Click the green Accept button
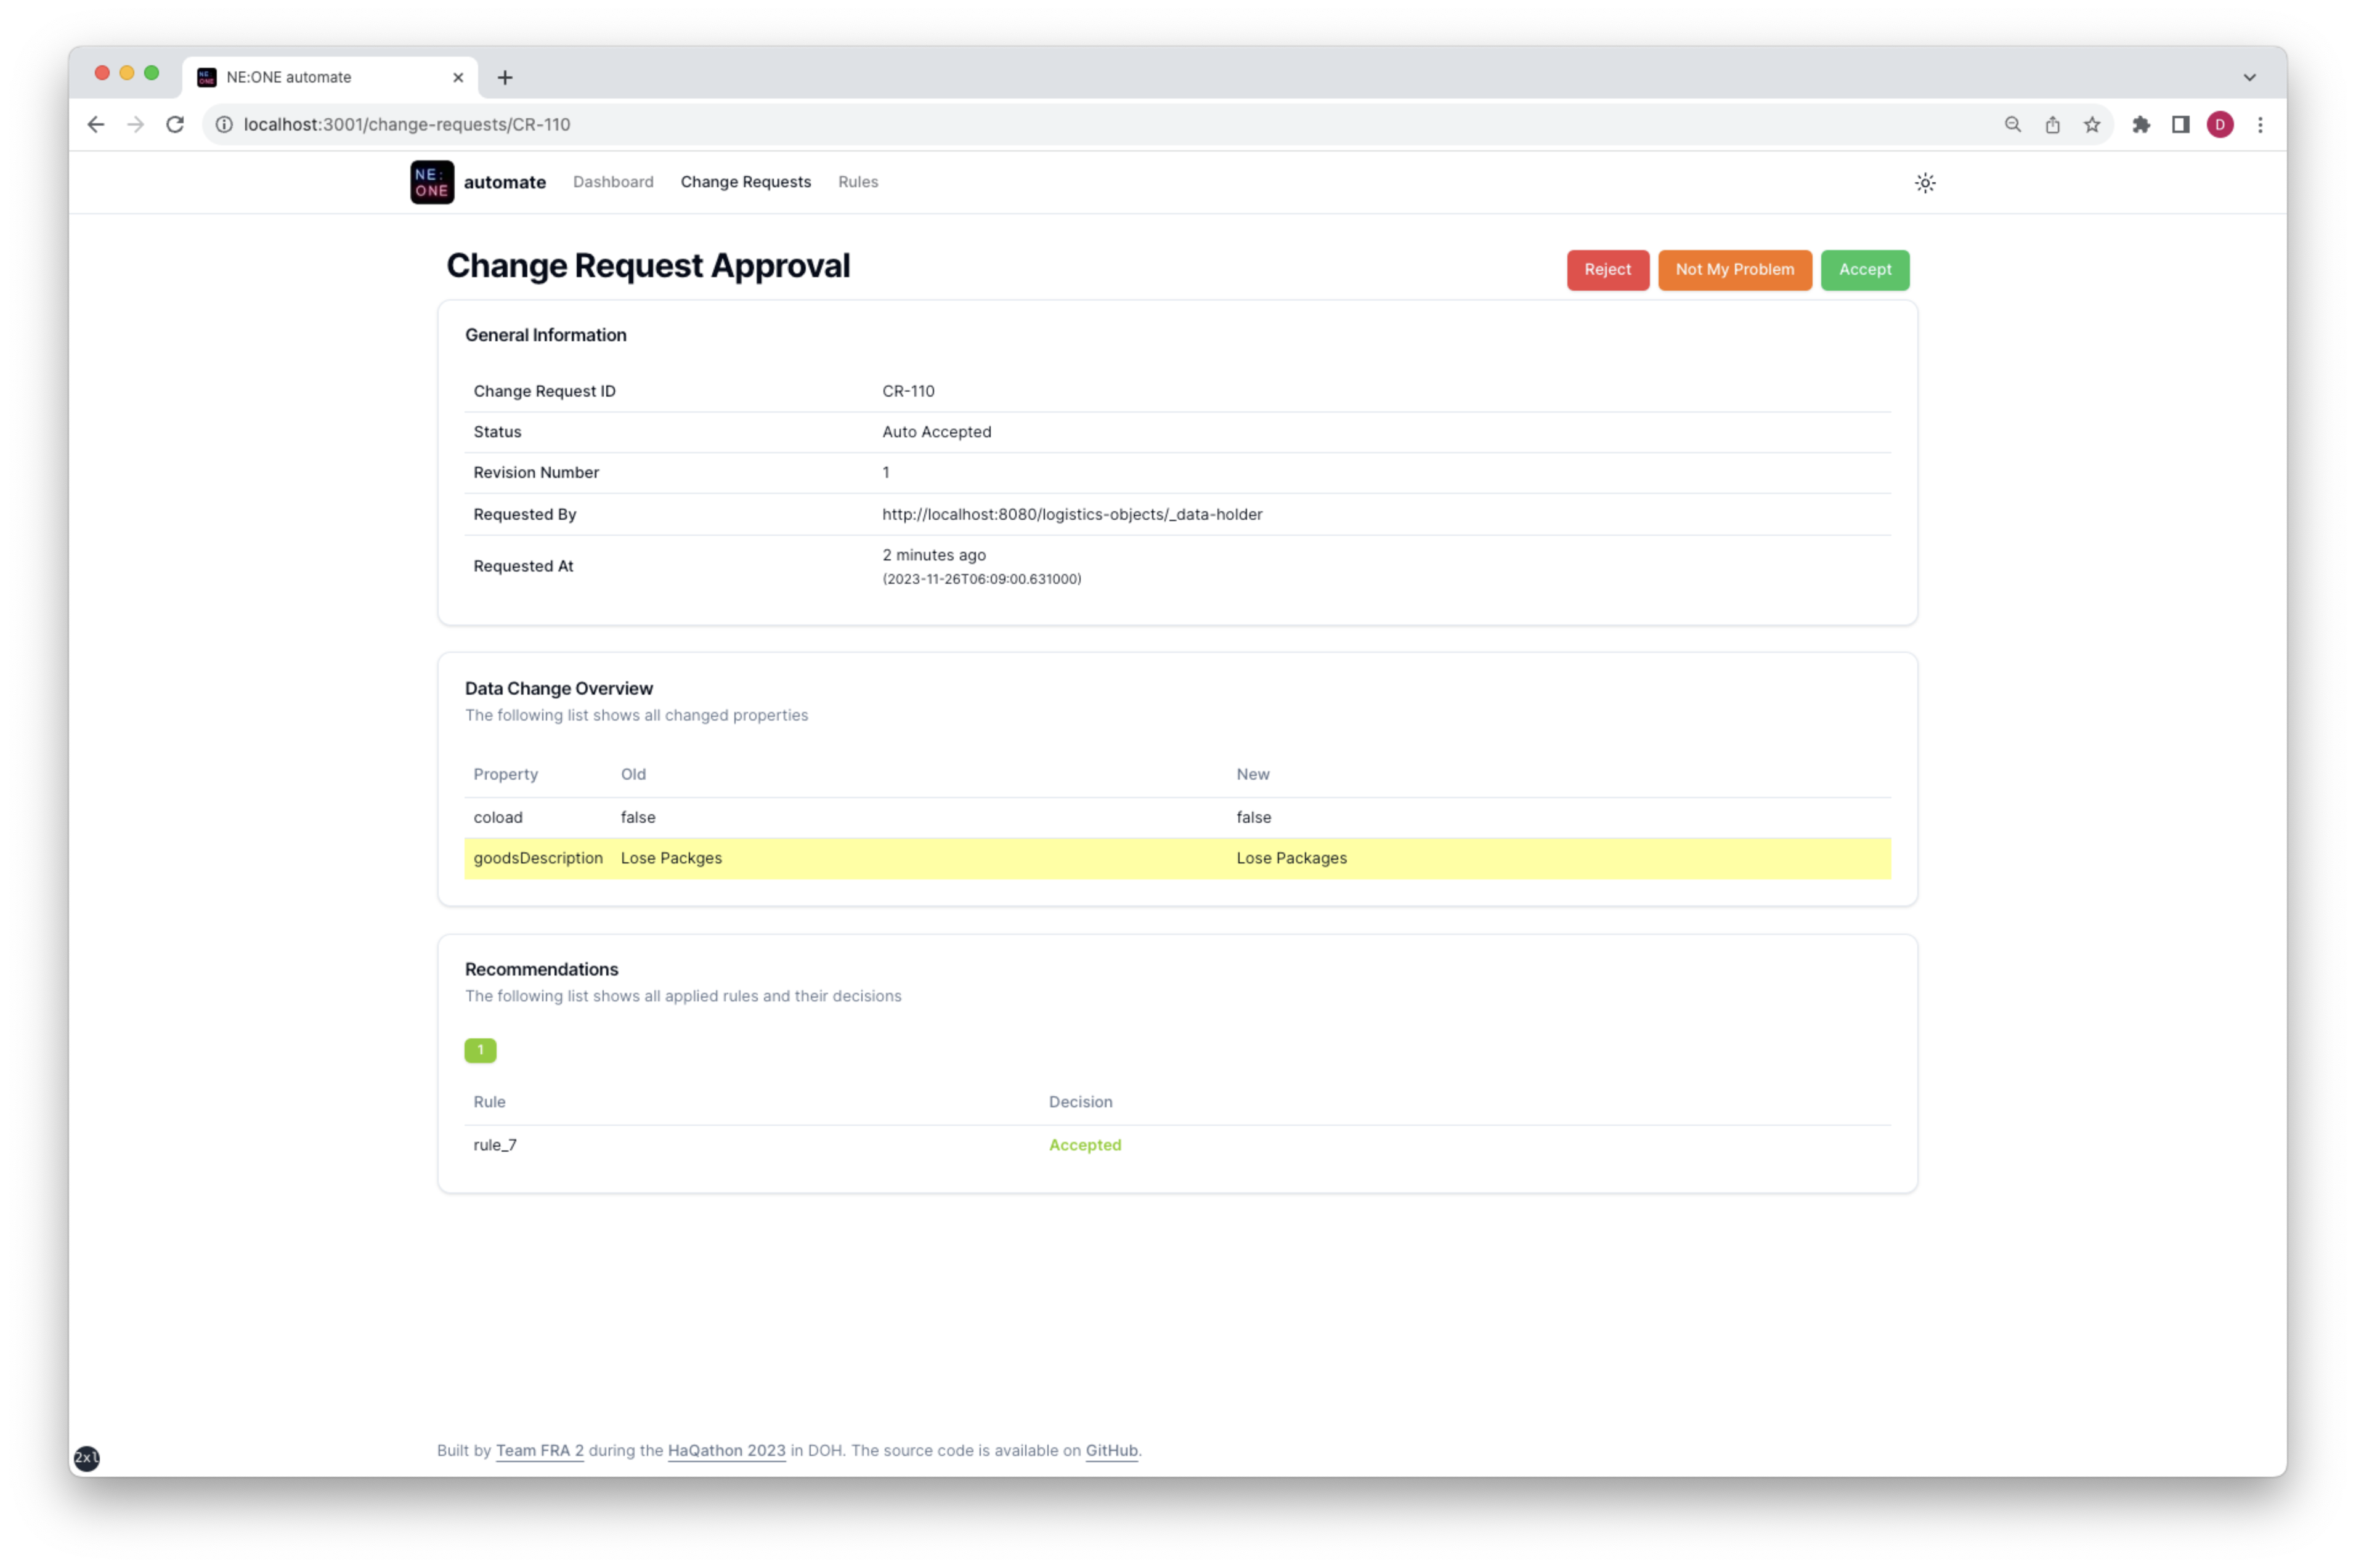2356x1568 pixels. (1864, 270)
